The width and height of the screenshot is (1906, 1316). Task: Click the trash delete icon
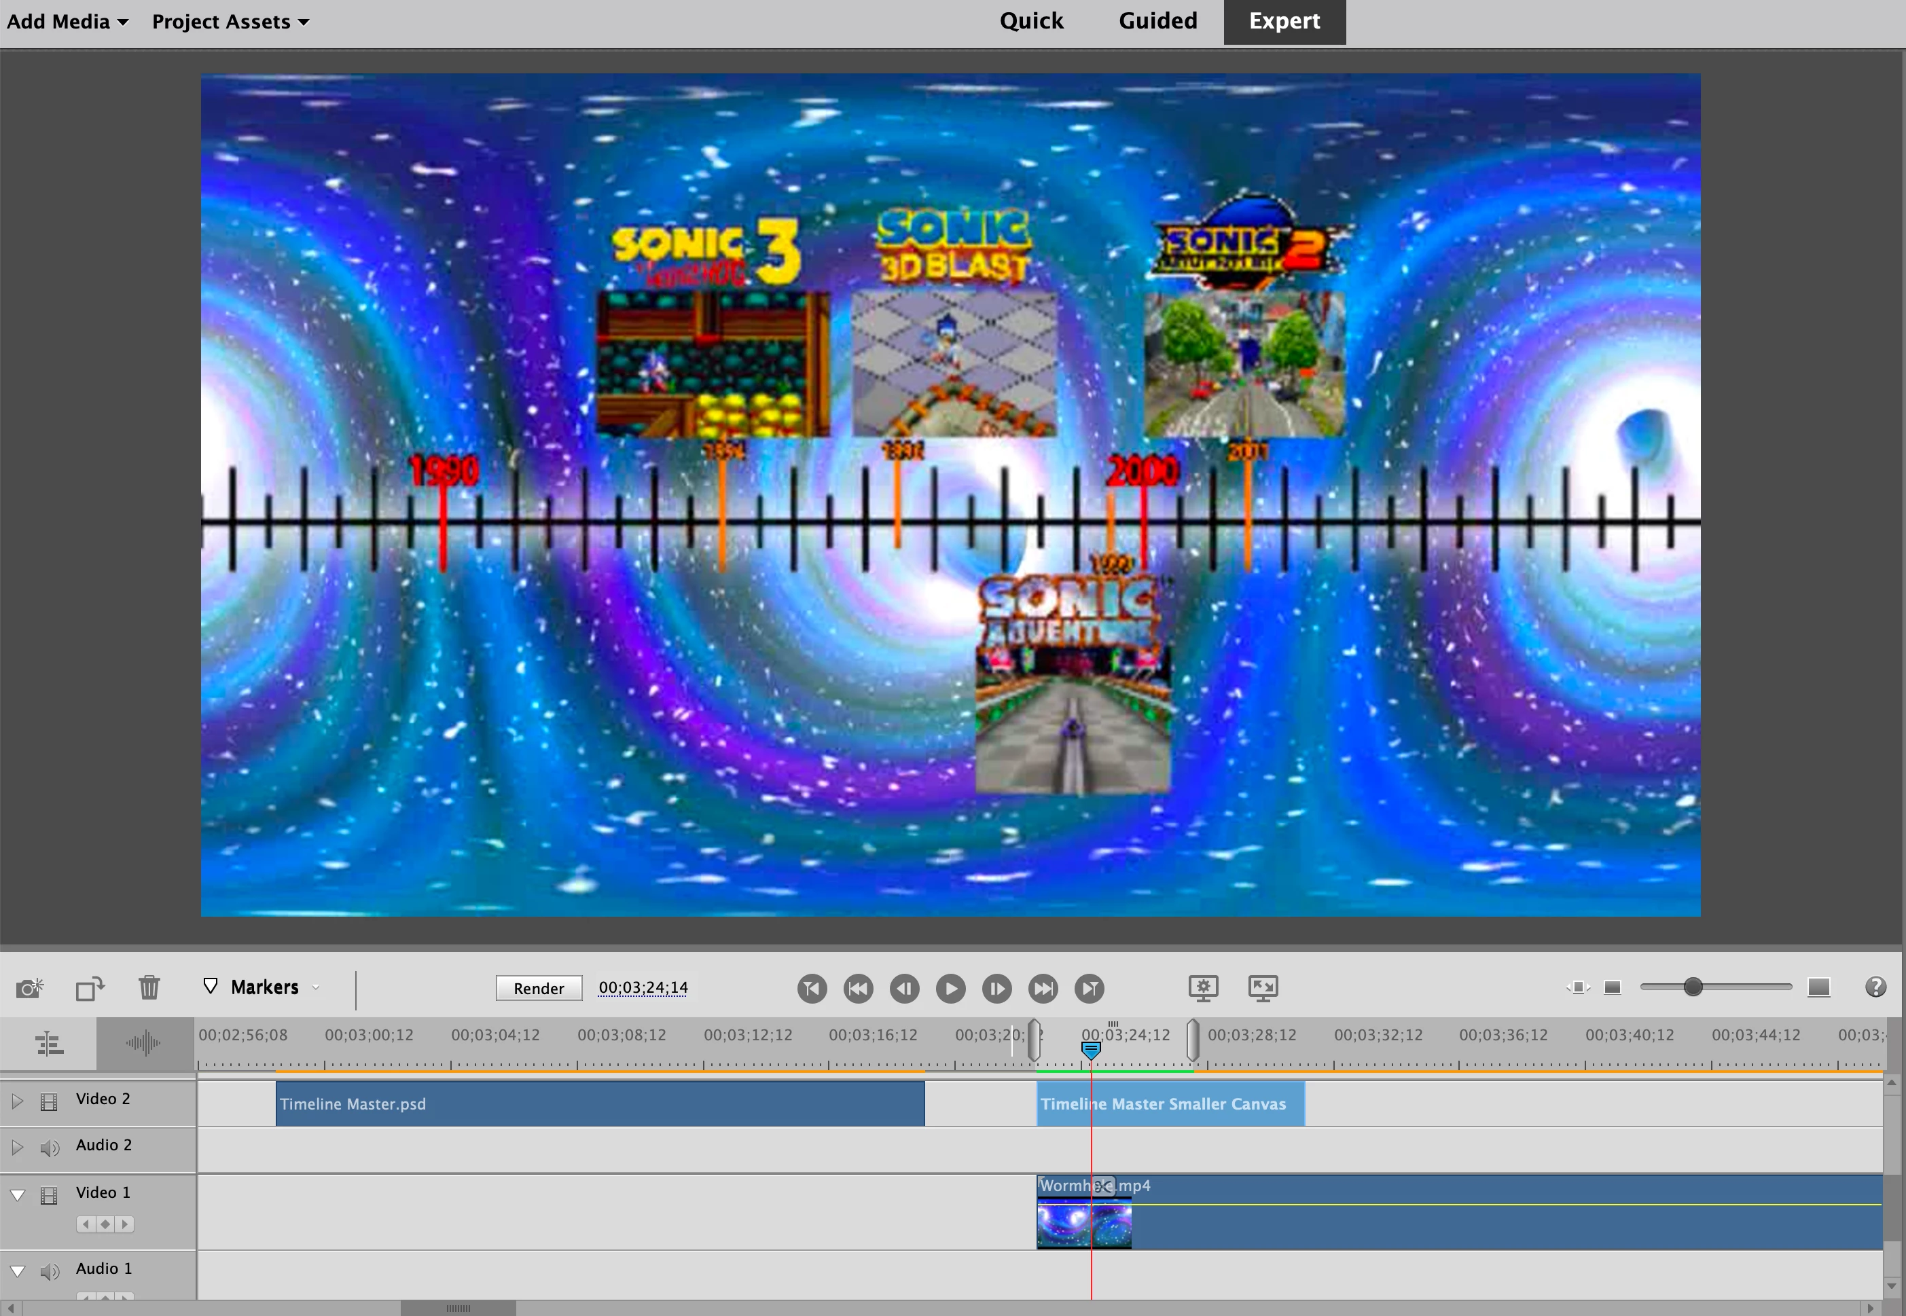149,987
